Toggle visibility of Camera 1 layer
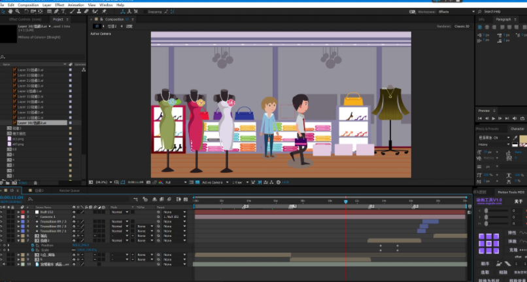527x282 pixels. point(2,217)
